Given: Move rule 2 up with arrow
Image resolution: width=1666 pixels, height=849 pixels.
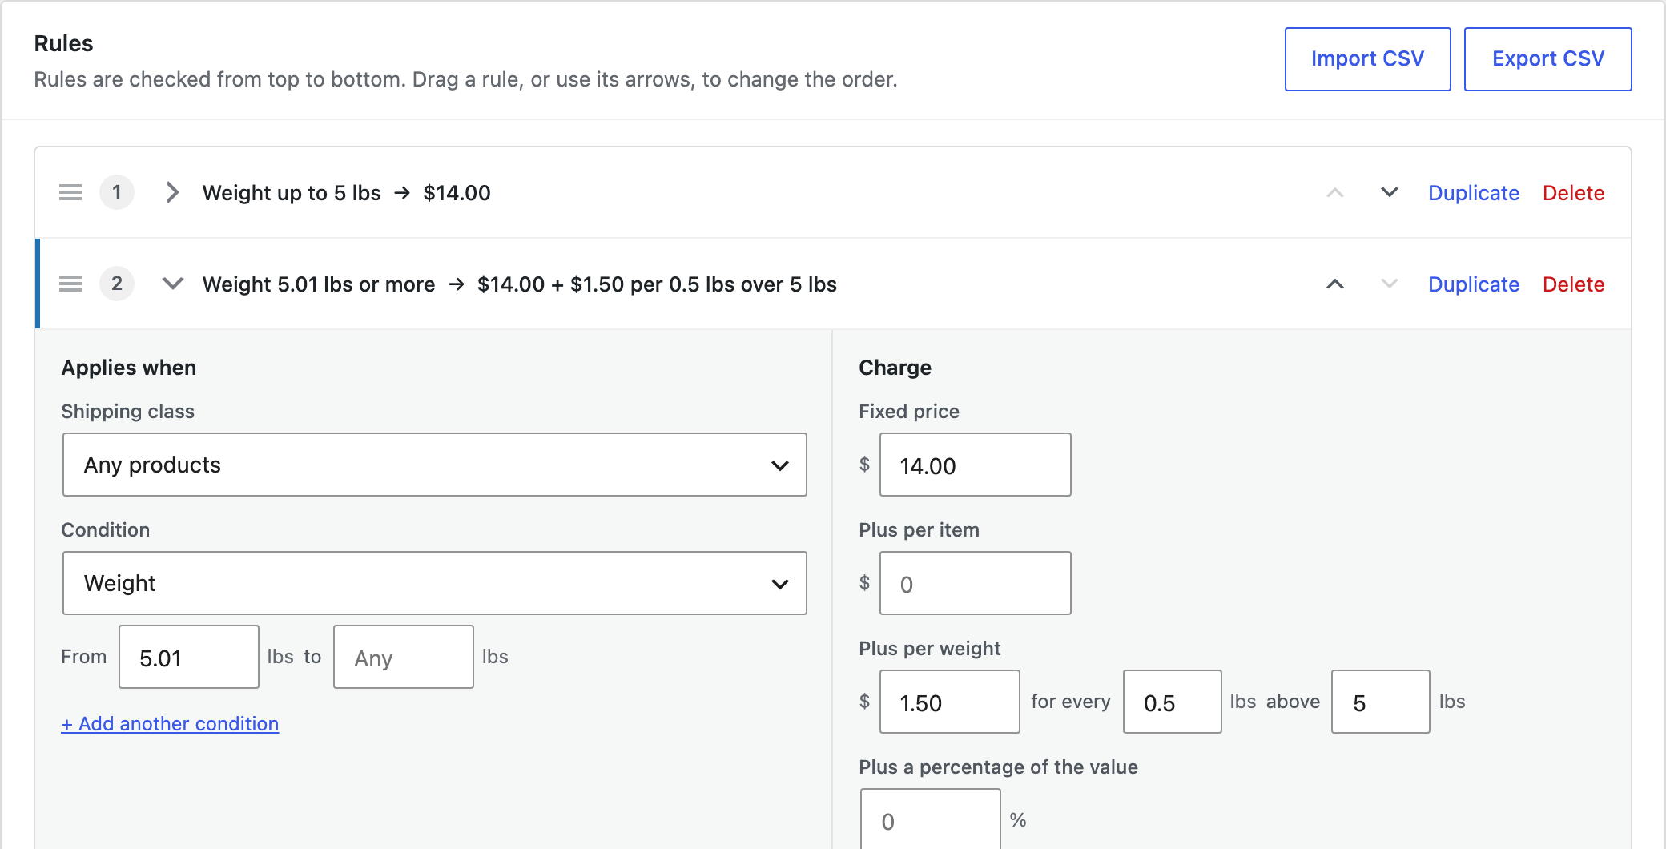Looking at the screenshot, I should (1335, 284).
